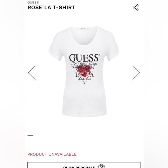The height and width of the screenshot is (168, 168).
Task: Click the 'Est.' script on the shirt print
Action: pos(74,65)
